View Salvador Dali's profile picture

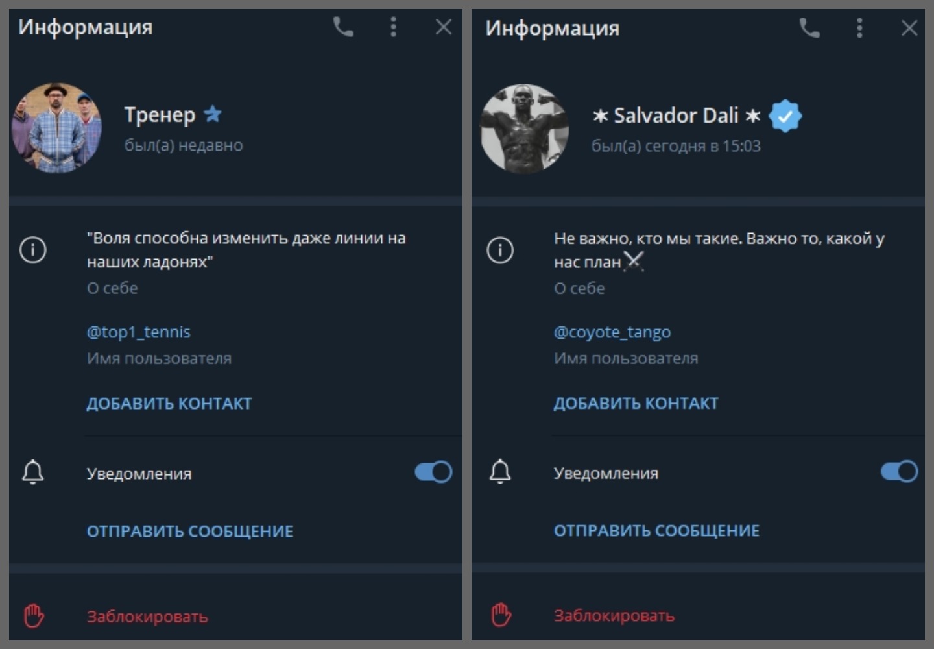(x=524, y=129)
